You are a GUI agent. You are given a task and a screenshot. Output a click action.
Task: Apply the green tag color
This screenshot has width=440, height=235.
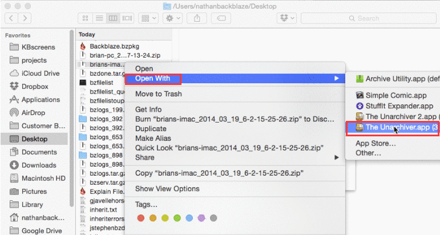176,218
